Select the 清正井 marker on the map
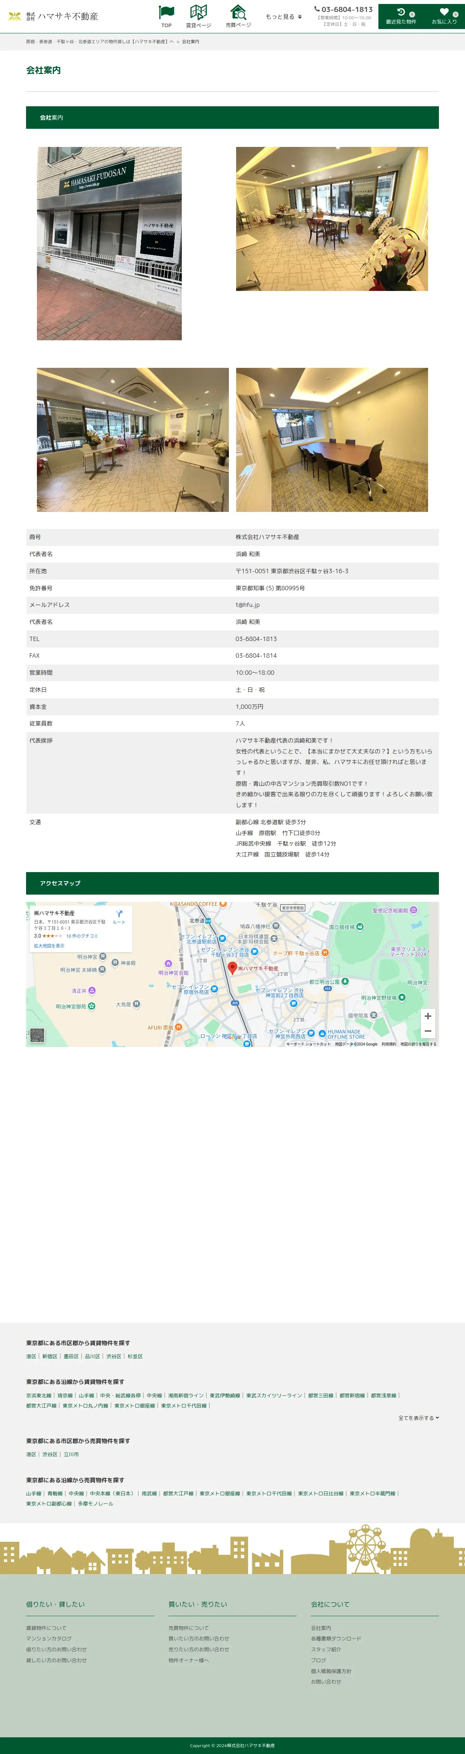Viewport: 465px width, 1754px height. pos(92,991)
